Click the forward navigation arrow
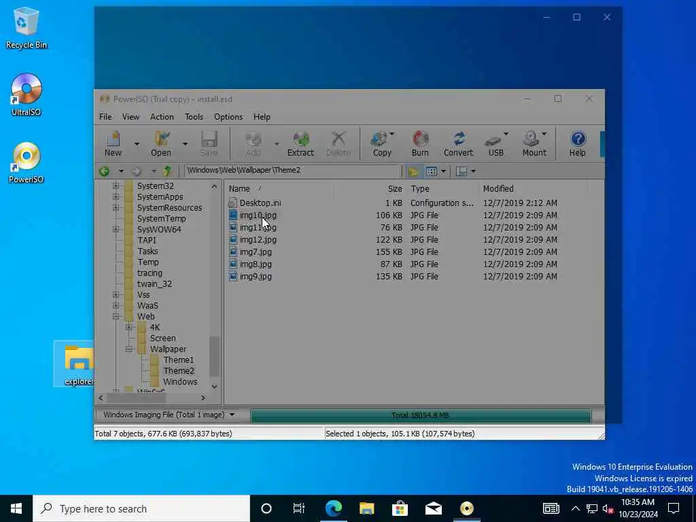 (137, 171)
